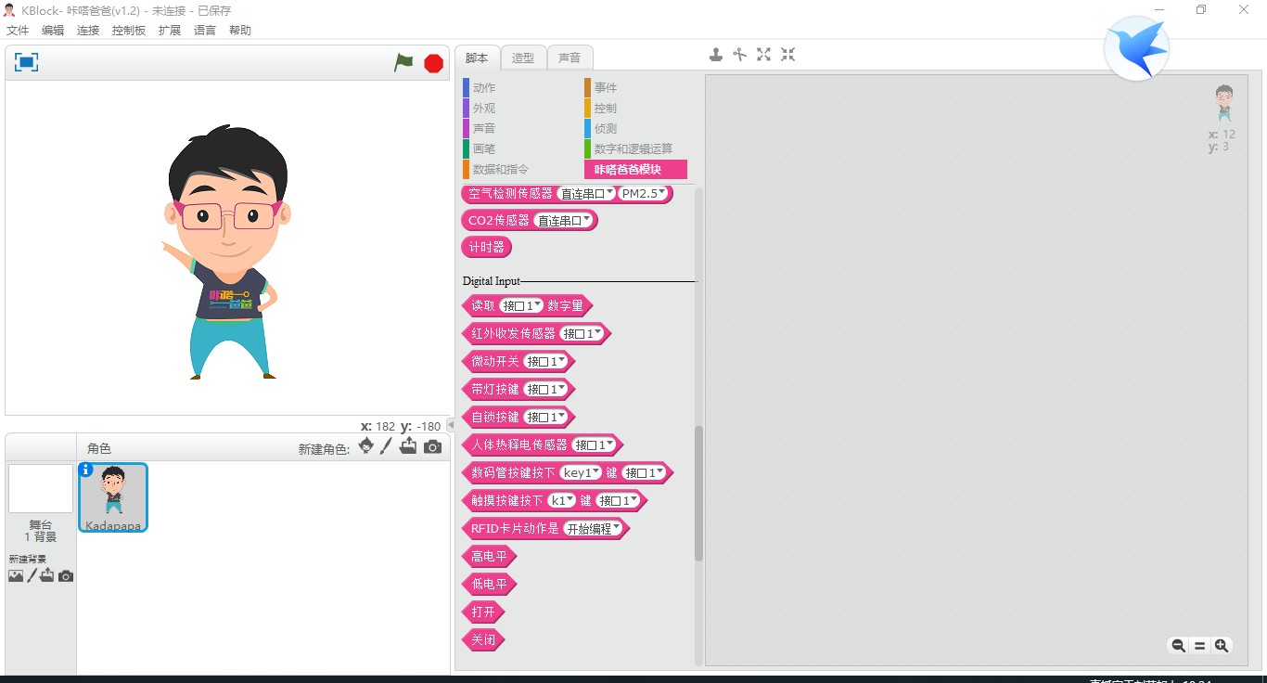Switch to the 脚本 tab
The image size is (1267, 683).
[477, 58]
